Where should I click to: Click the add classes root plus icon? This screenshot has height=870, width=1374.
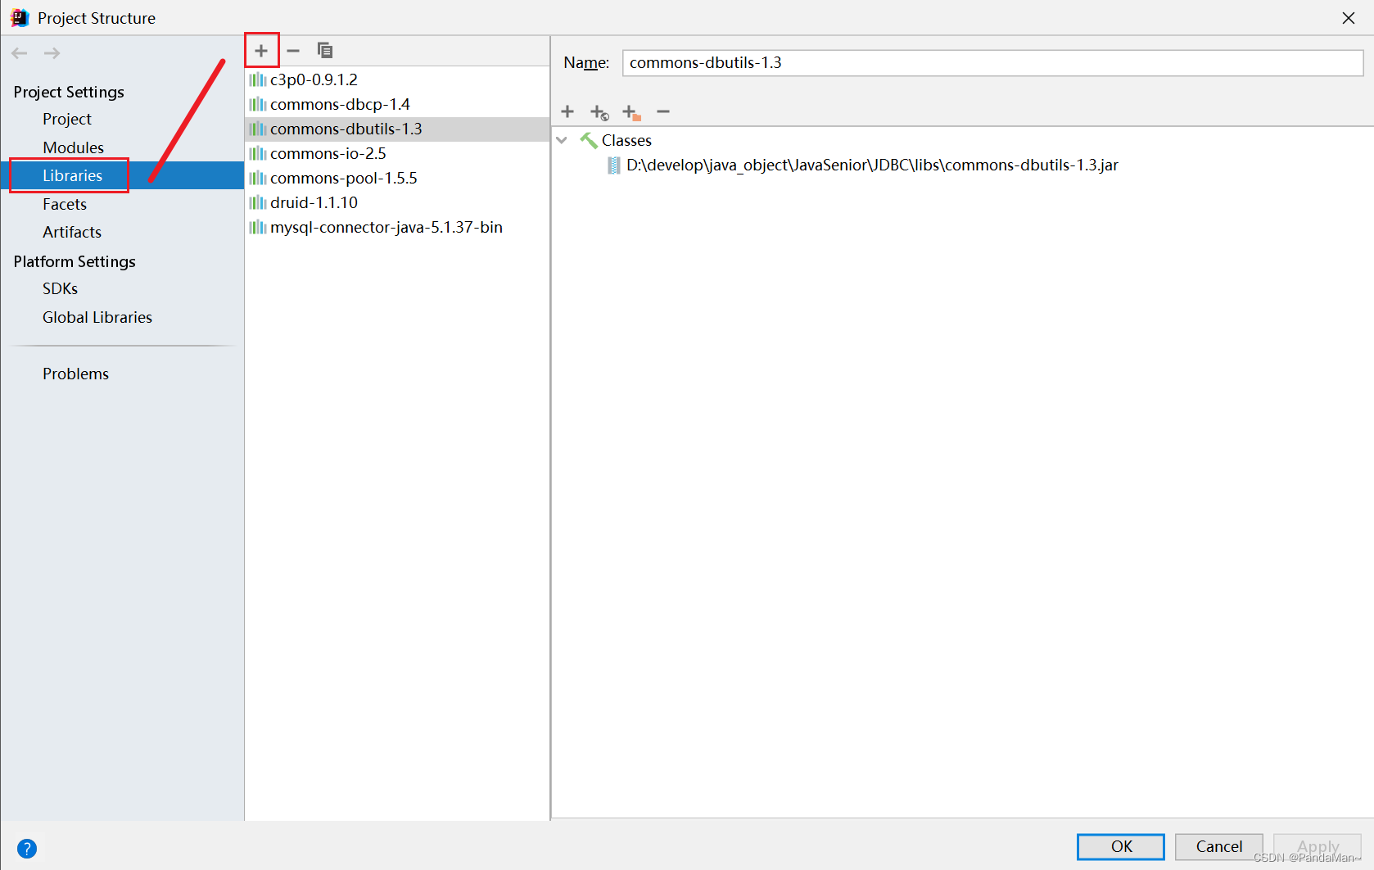[567, 111]
